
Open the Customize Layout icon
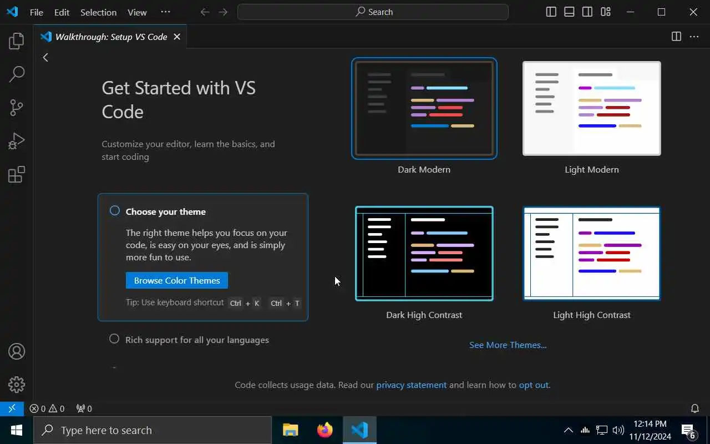pos(606,12)
